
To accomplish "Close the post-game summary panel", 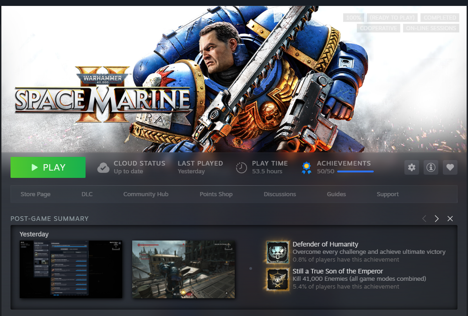I will pos(450,219).
